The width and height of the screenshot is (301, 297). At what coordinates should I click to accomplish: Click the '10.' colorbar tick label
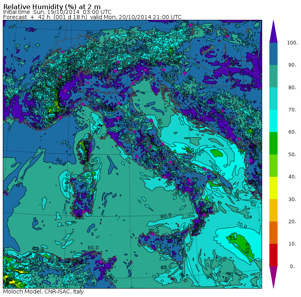[x=292, y=244]
